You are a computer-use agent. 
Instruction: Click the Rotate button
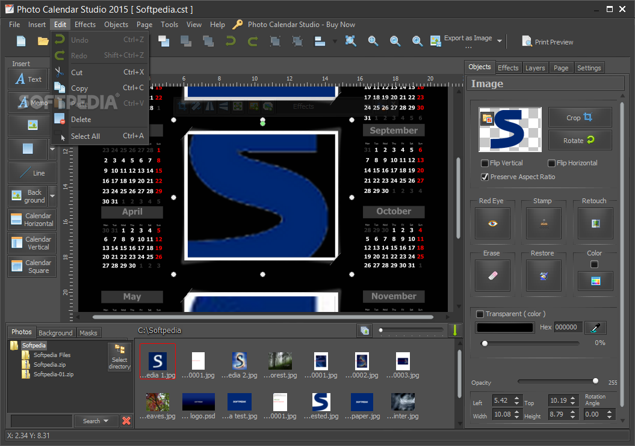coord(580,140)
